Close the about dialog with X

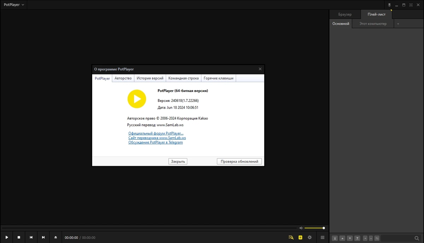click(x=260, y=69)
